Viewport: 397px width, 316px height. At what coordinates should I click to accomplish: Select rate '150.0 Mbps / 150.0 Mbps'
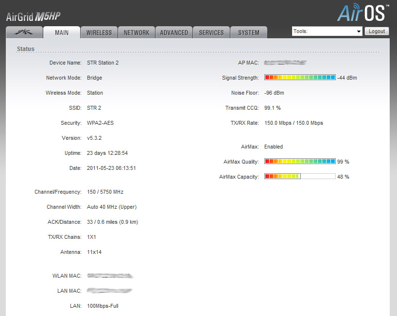point(293,123)
